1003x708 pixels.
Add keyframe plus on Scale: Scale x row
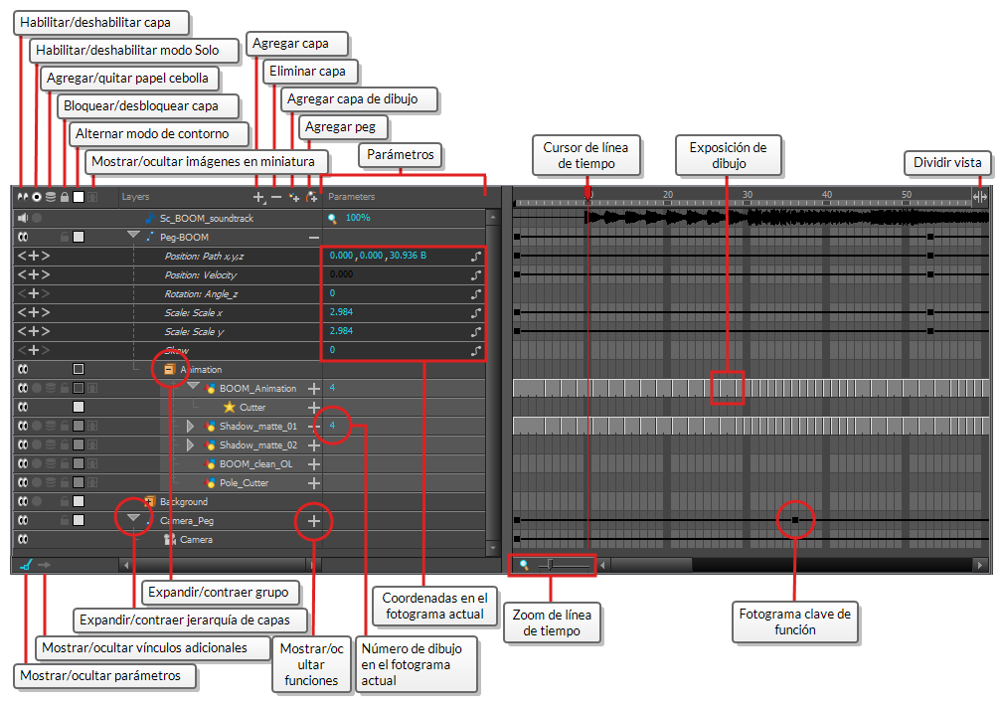pyautogui.click(x=33, y=313)
